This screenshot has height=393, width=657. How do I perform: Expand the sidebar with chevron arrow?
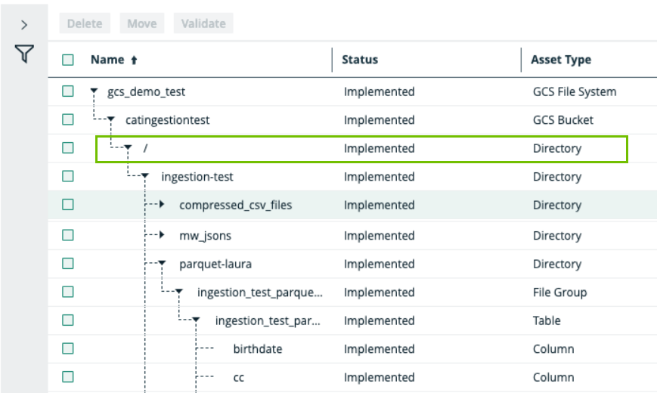tap(24, 25)
